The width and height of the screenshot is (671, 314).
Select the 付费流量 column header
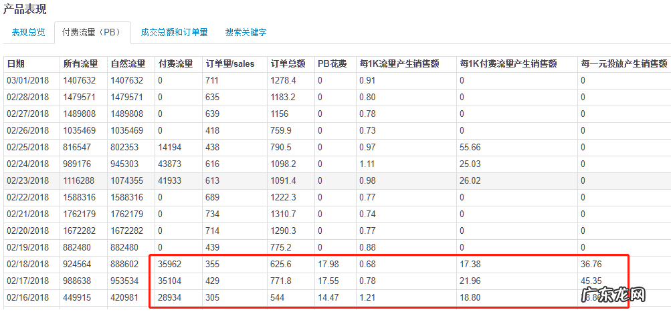175,64
